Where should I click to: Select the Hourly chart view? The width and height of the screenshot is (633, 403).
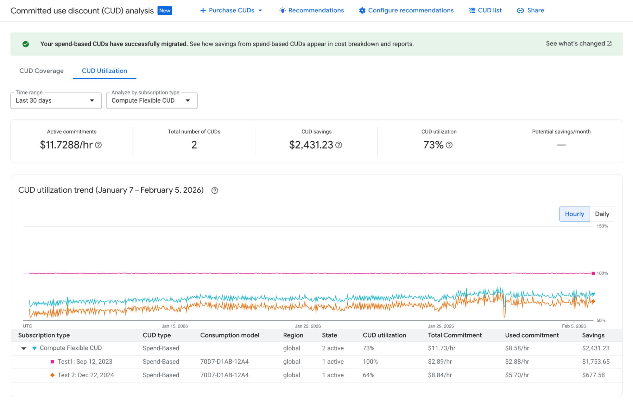574,214
